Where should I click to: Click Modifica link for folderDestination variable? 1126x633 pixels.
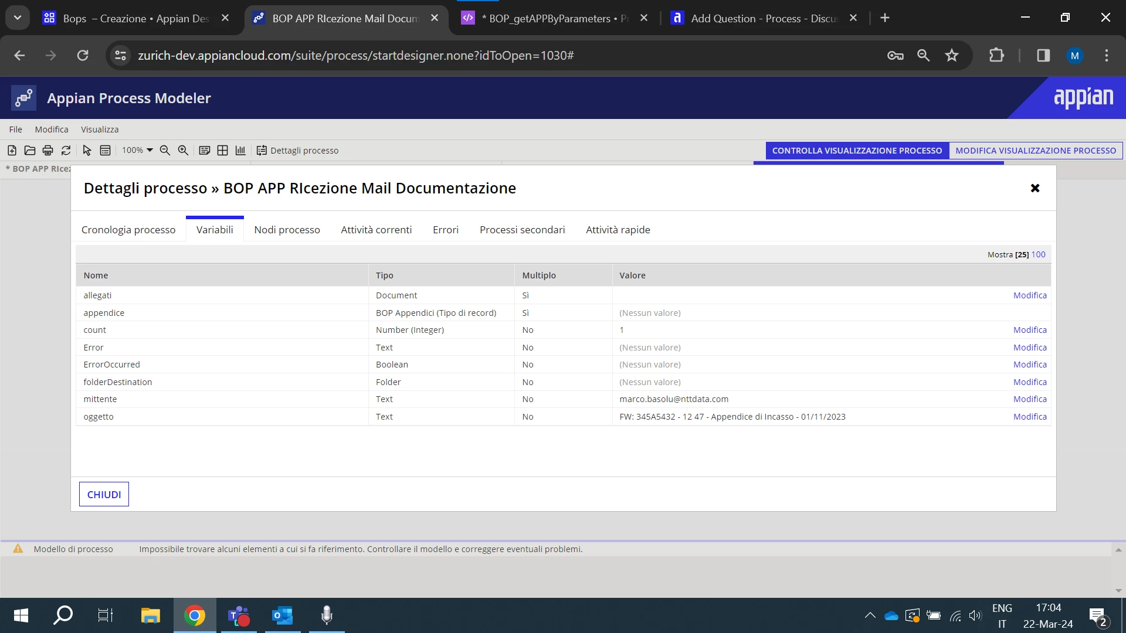tap(1030, 382)
